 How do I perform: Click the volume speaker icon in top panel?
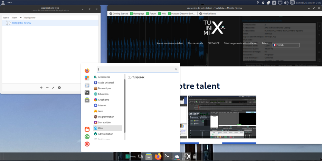[x=286, y=3]
